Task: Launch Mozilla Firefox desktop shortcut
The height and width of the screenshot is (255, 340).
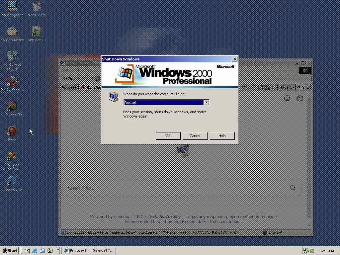Action: point(12,83)
